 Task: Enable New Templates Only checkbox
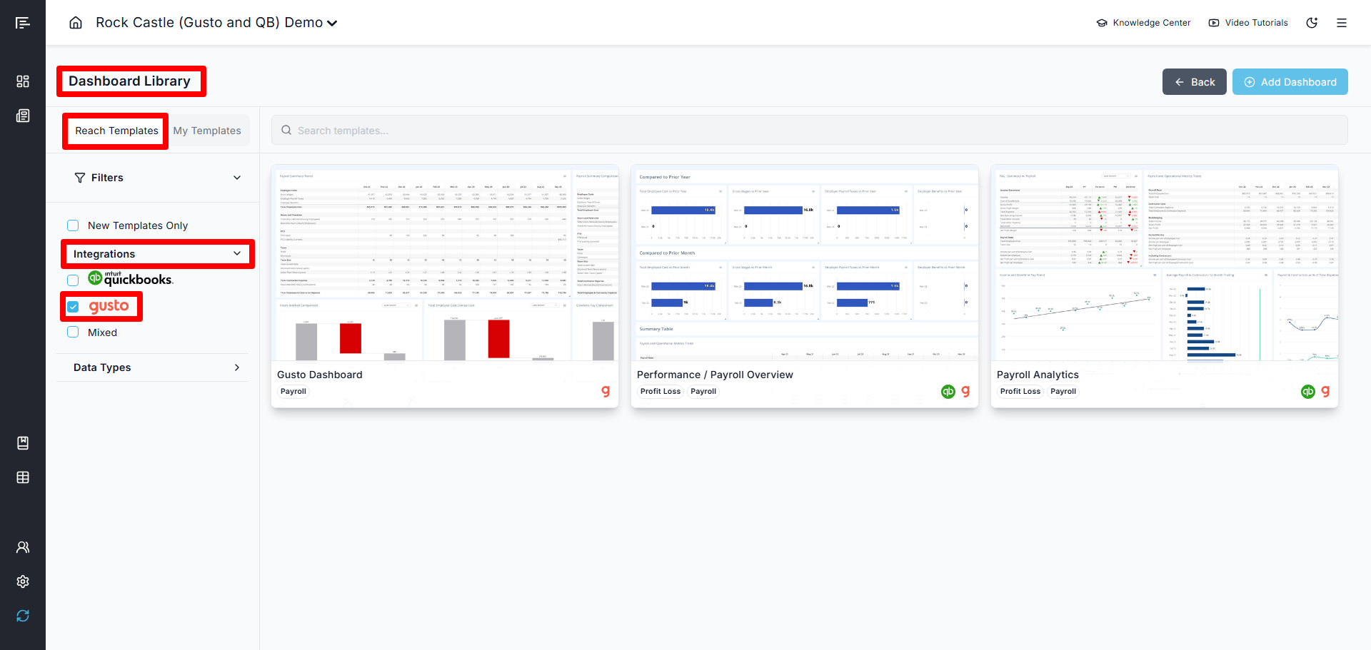(73, 225)
